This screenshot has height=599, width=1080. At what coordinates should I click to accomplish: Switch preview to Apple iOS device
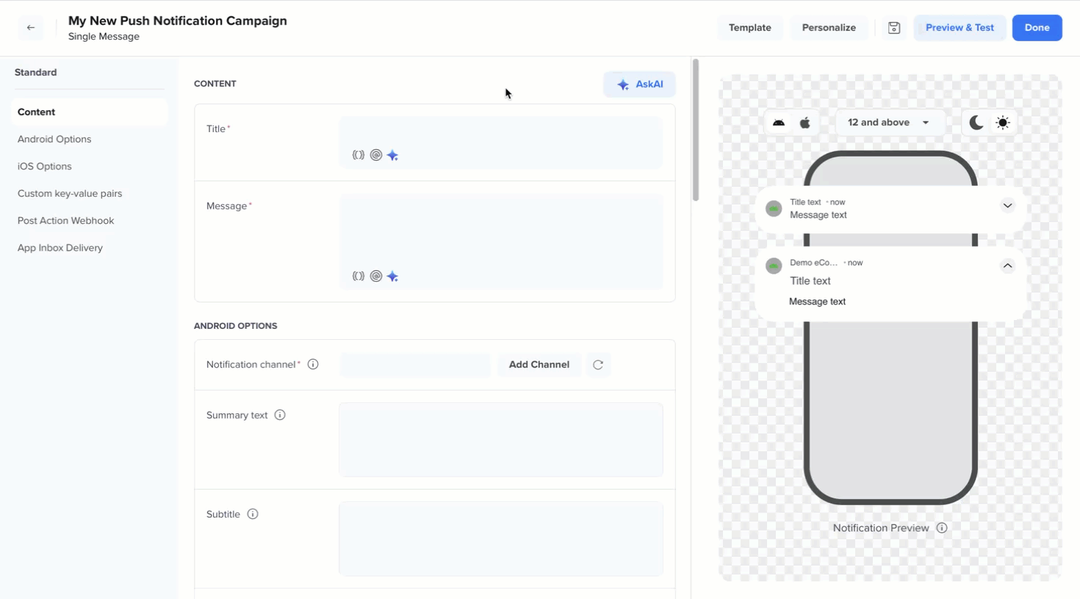pyautogui.click(x=805, y=123)
